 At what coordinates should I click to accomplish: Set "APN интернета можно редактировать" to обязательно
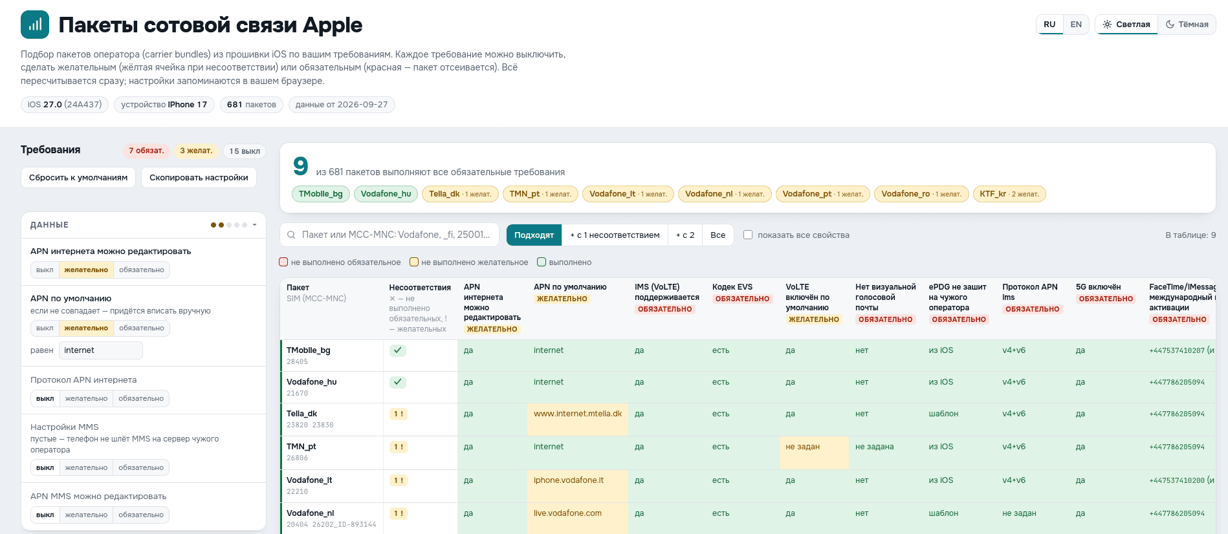(x=142, y=270)
